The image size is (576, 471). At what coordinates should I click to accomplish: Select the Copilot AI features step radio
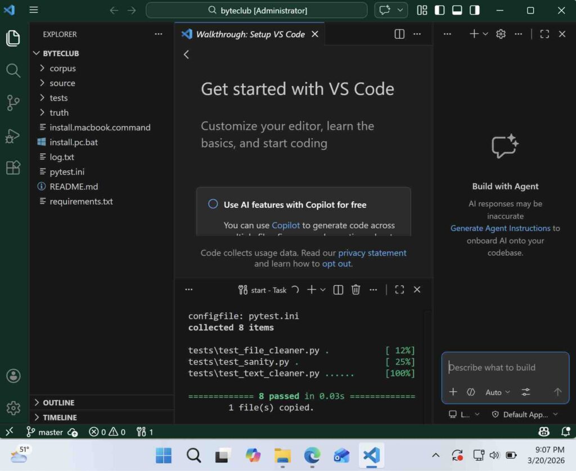coord(213,204)
